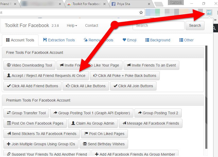Click the Toolkit For Facebook extension icon
218x157 pixels.
(209, 12)
